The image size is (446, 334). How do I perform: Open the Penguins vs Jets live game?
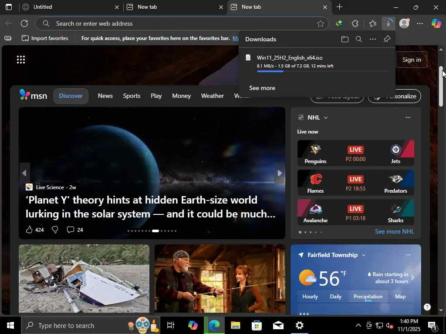355,153
